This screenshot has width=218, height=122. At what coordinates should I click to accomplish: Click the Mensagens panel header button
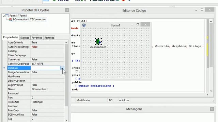(x=212, y=109)
